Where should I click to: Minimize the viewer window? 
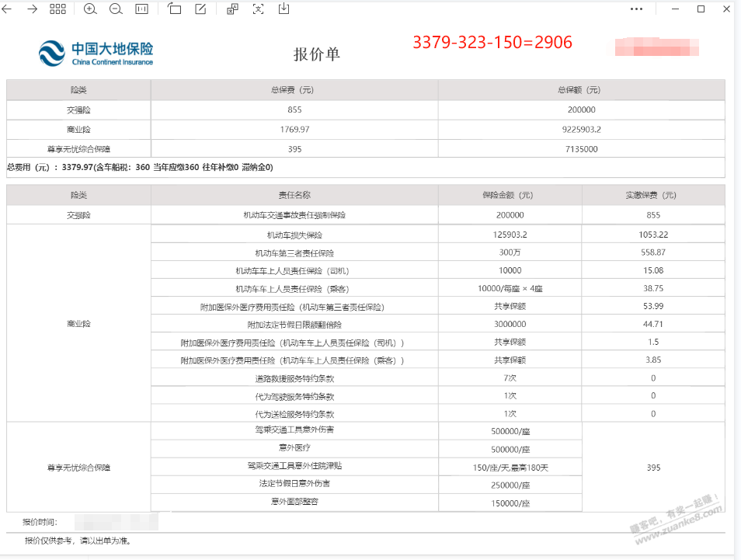pyautogui.click(x=675, y=9)
